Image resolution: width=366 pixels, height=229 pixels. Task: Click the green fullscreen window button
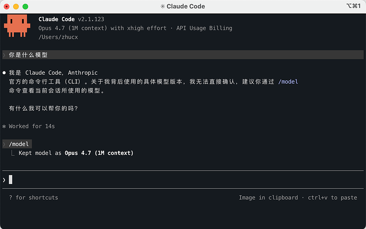[25, 6]
